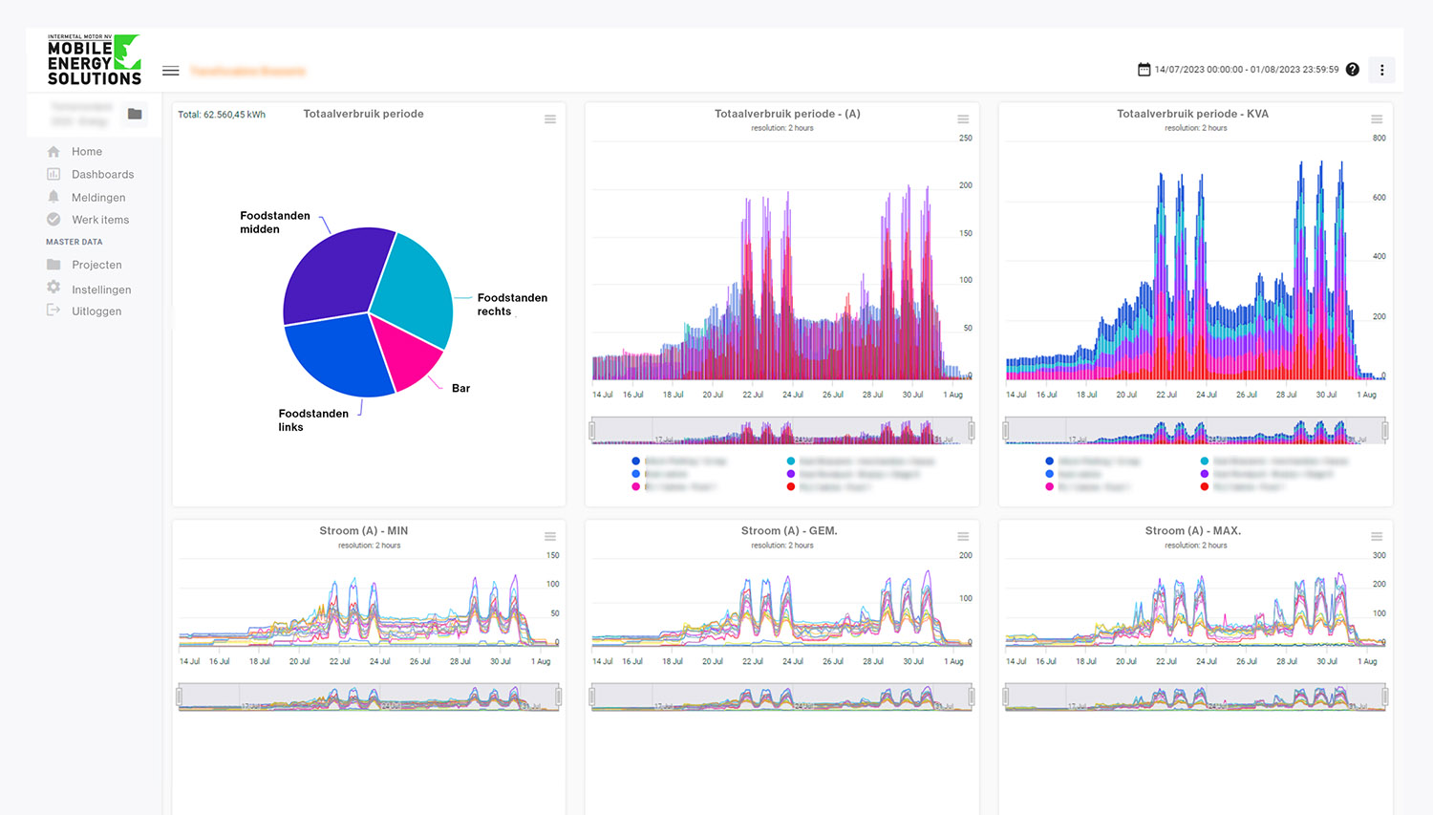The width and height of the screenshot is (1433, 815).
Task: Go to Dashboards in the sidebar
Action: point(102,175)
